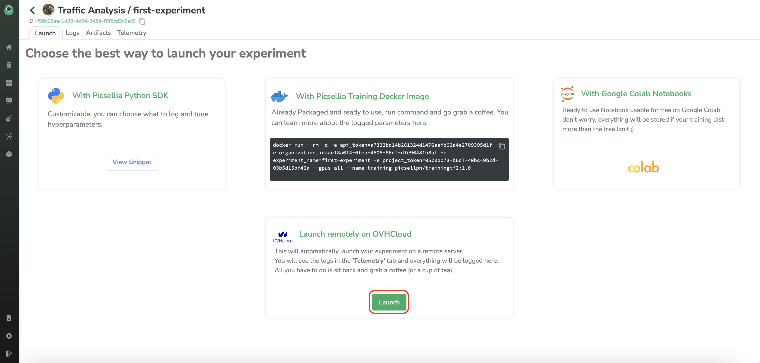Open the presentation chart sidebar icon
Screen dimensions: 760x363
pos(9,101)
